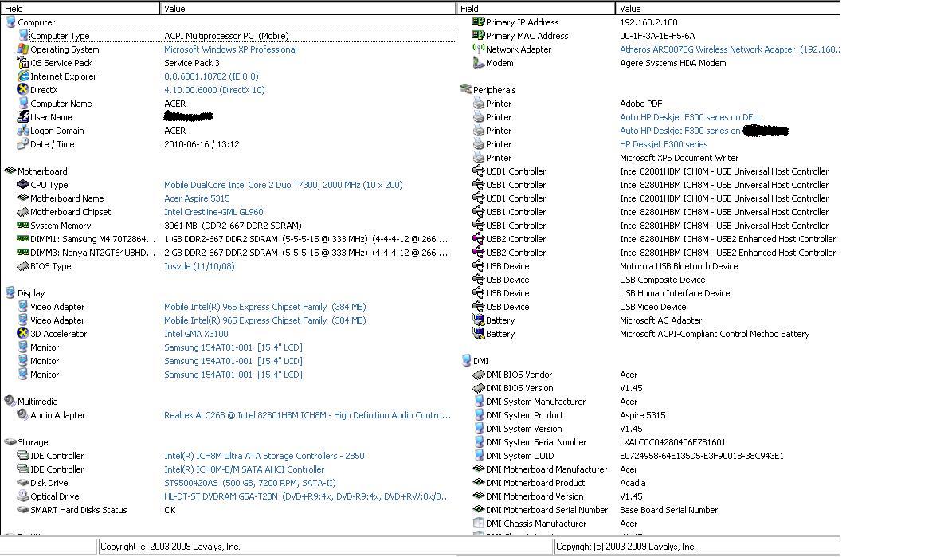Select the Display category icon

click(10, 292)
